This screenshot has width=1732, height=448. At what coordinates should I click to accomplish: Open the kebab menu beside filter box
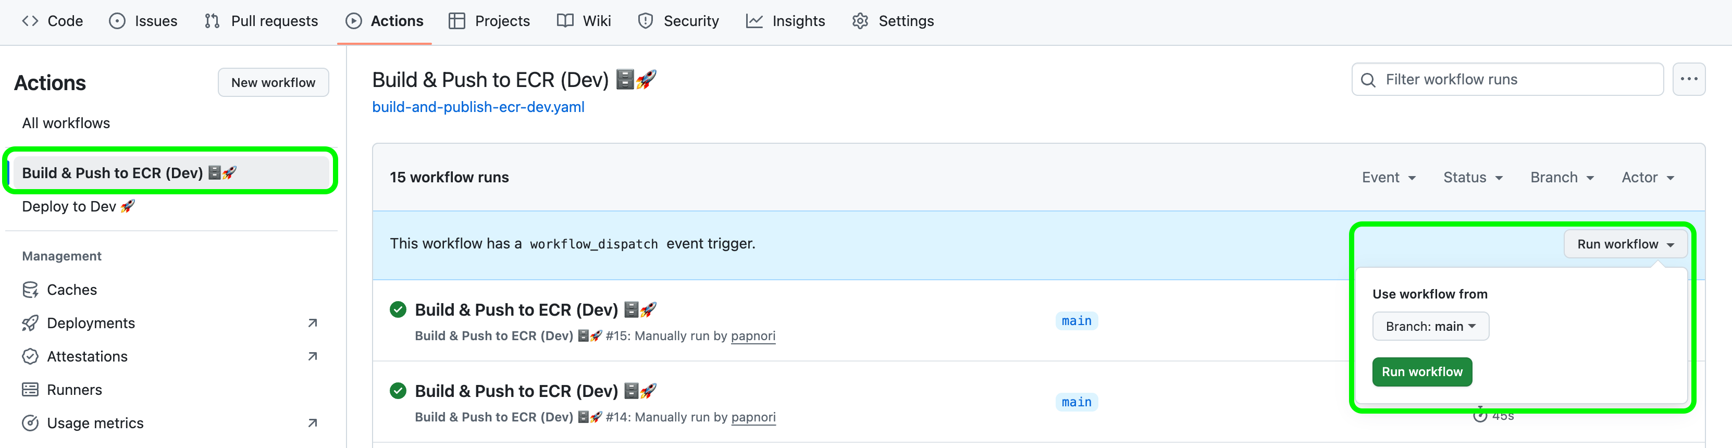tap(1689, 79)
